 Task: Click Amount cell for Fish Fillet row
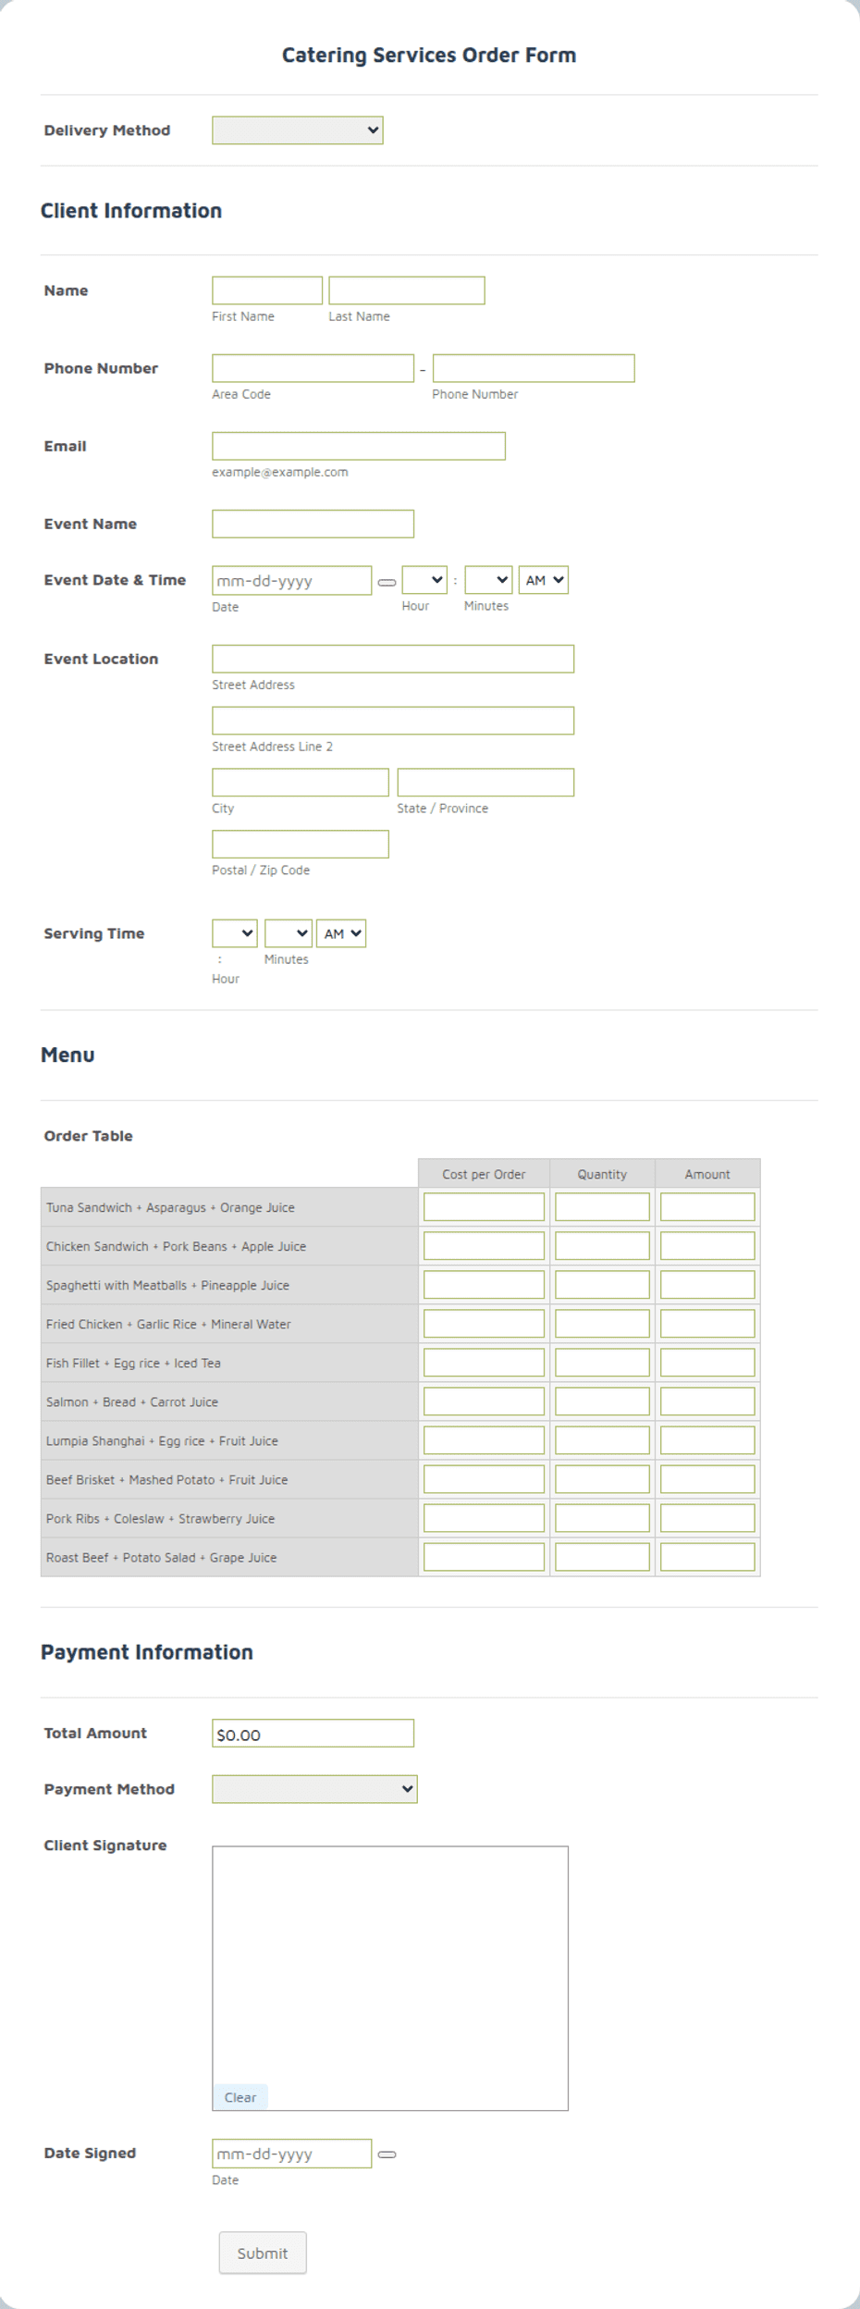[x=707, y=1363]
